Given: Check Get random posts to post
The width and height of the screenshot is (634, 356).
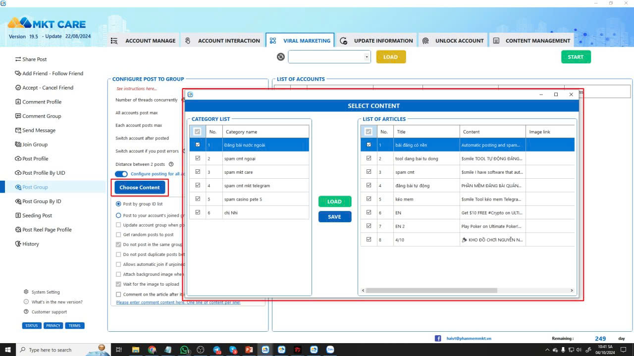Looking at the screenshot, I should (x=118, y=235).
